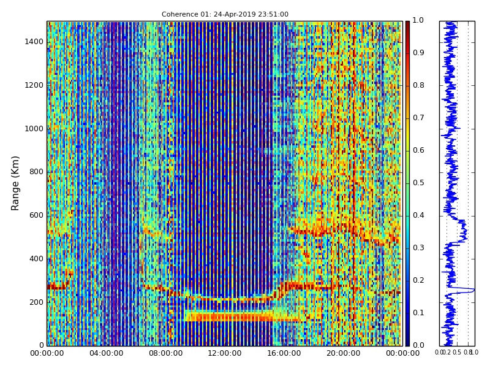The width and height of the screenshot is (490, 368).
Task: Click the plot title 'Coherence 01: 24-Apr-2019 23:51:00'
Action: 225,14
